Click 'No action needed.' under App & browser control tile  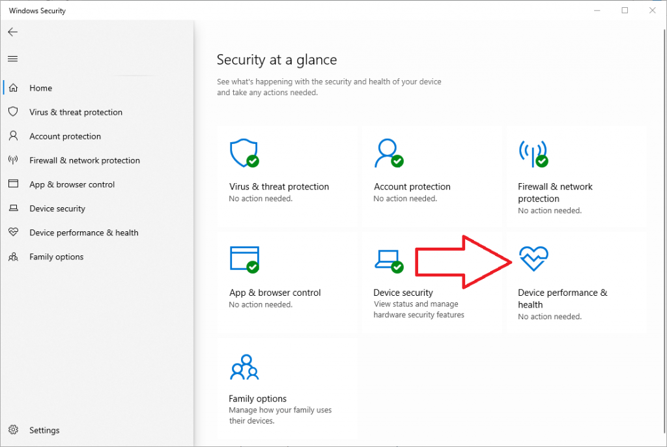click(x=261, y=304)
